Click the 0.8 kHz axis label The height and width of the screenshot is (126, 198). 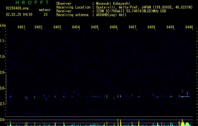pos(3,88)
